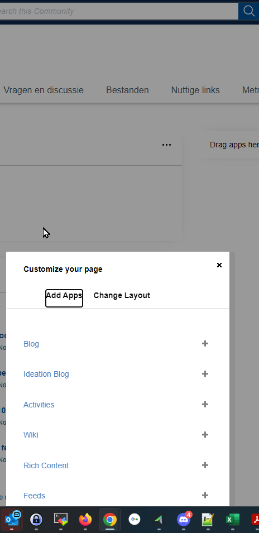Image resolution: width=259 pixels, height=533 pixels.
Task: Add Activities using its plus icon
Action: pyautogui.click(x=205, y=405)
